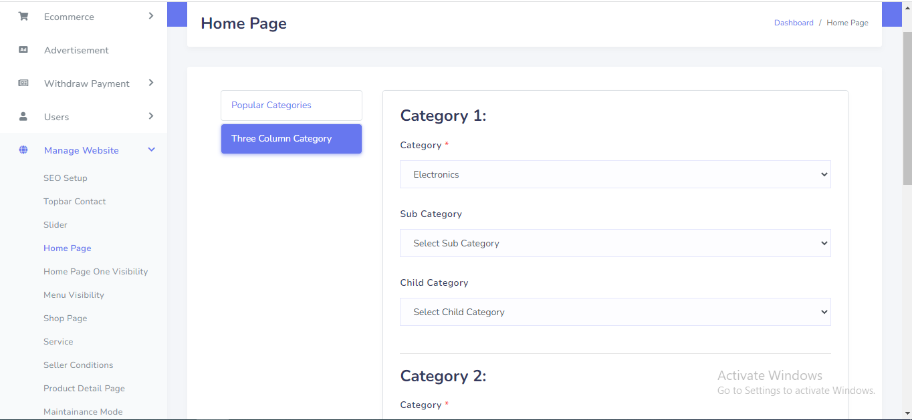Open SEO Setup in sidebar
The image size is (912, 420).
tap(66, 178)
